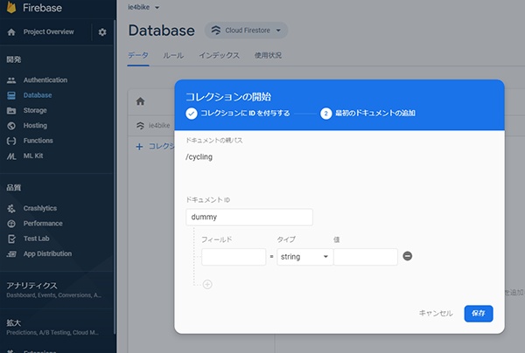Open Crashlytics in the sidebar
This screenshot has width=525, height=353.
click(x=40, y=209)
